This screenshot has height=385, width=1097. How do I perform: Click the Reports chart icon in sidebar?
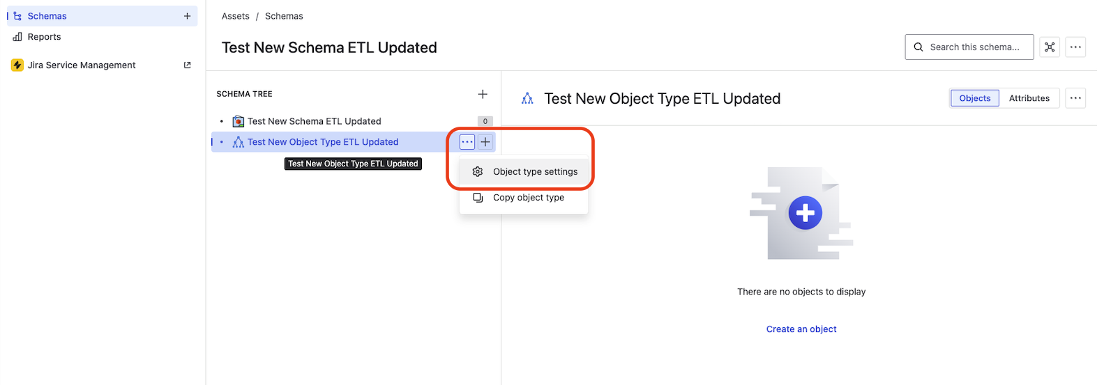(x=17, y=37)
